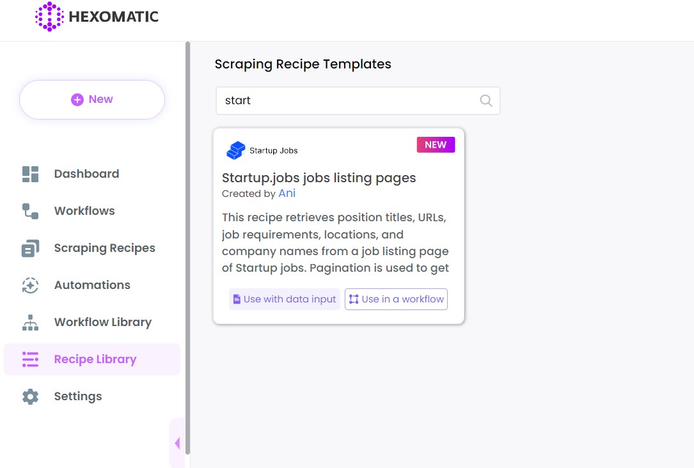Switch to the Workflows section
Screen dimensions: 694x468
pos(84,210)
